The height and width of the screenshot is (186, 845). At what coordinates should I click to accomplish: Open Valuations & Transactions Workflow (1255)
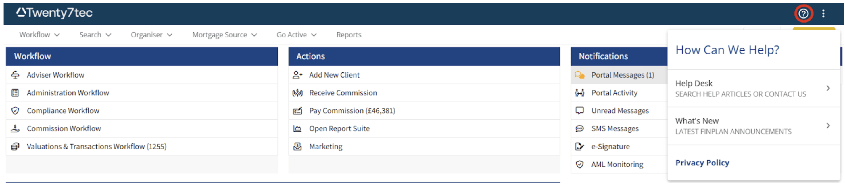97,147
